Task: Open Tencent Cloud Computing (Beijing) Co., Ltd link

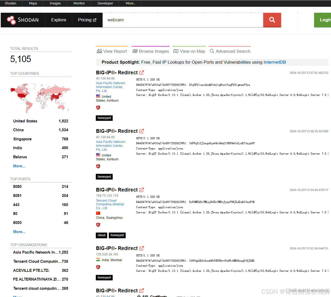Action: (x=110, y=204)
